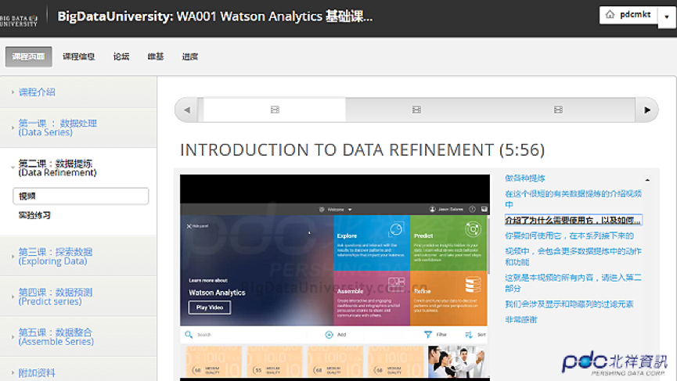Click the previous sequence arrow
This screenshot has height=381, width=677.
coord(187,110)
